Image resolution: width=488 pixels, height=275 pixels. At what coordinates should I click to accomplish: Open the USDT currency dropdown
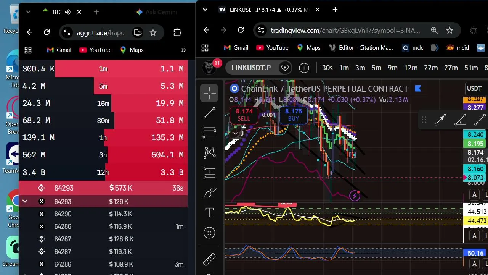pos(475,88)
